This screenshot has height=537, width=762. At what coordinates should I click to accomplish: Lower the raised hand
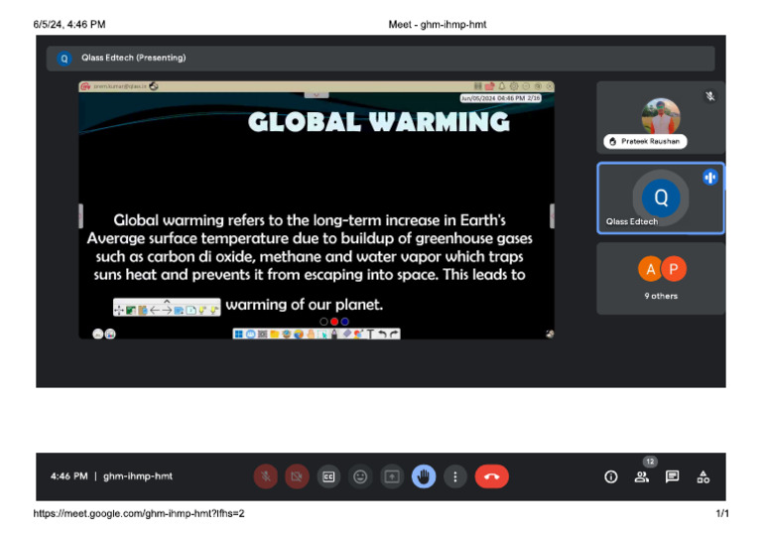(x=424, y=476)
